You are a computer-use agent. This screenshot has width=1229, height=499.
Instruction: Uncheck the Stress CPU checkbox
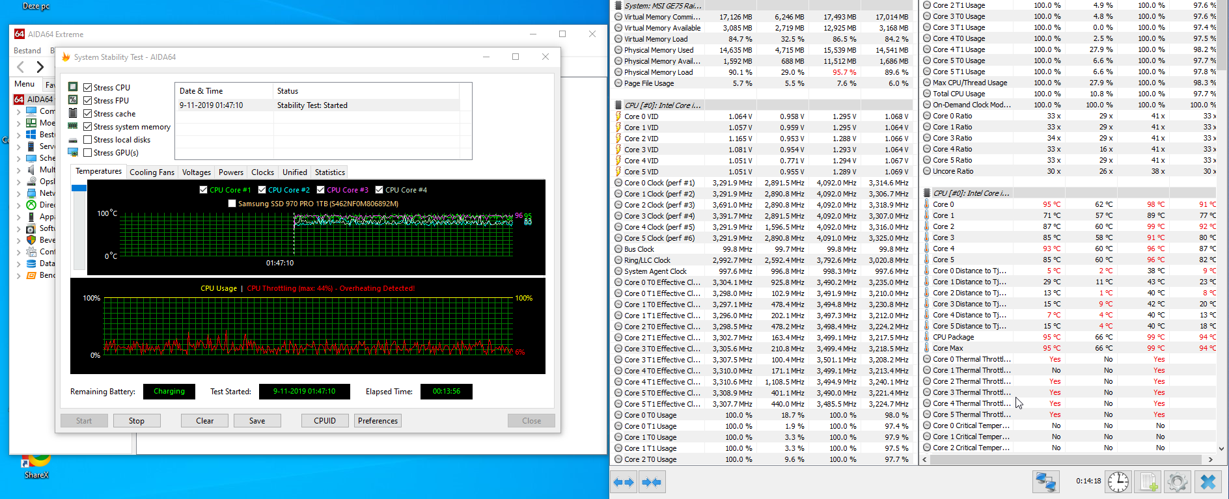87,87
